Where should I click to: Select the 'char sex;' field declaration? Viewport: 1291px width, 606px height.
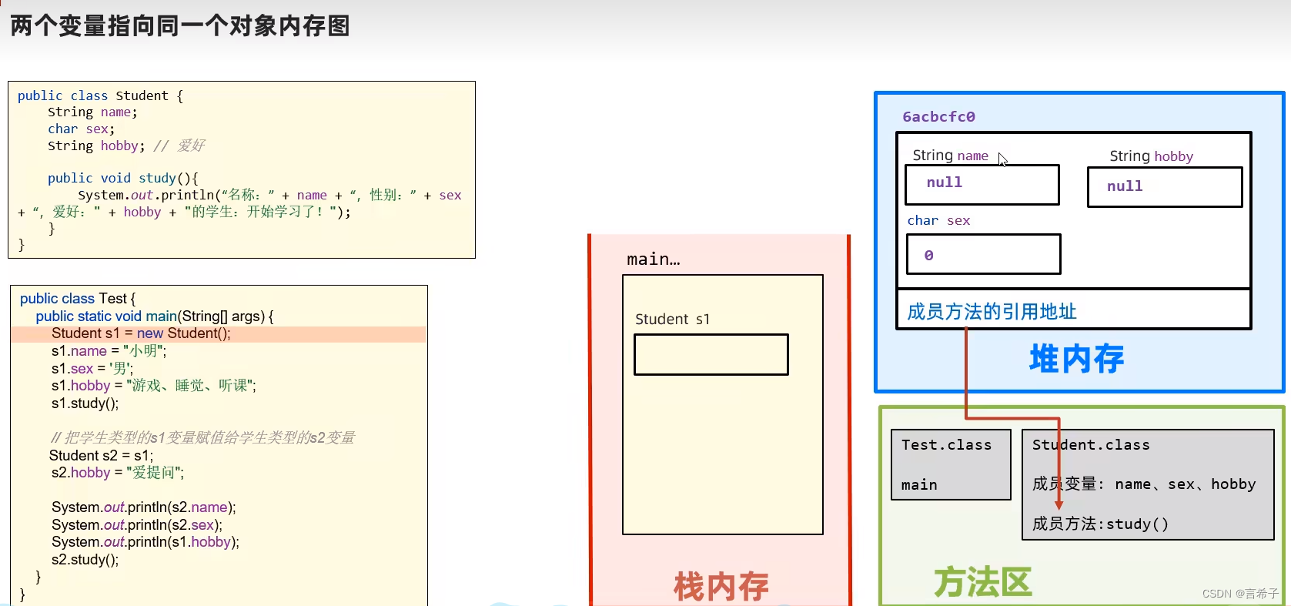(81, 129)
